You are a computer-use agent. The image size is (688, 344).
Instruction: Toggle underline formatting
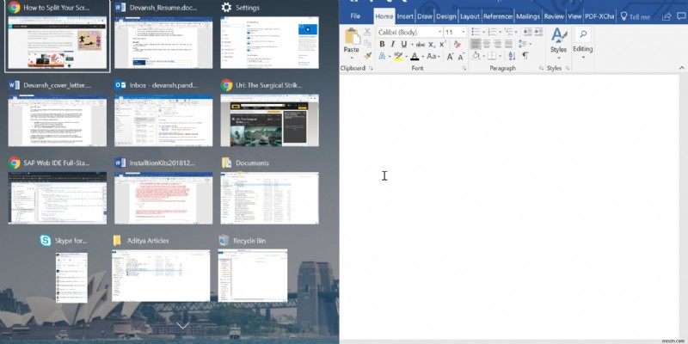[x=403, y=44]
